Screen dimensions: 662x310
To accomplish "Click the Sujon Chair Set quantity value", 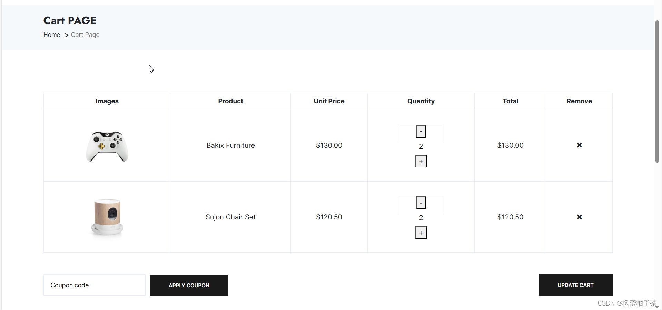I will 421,218.
